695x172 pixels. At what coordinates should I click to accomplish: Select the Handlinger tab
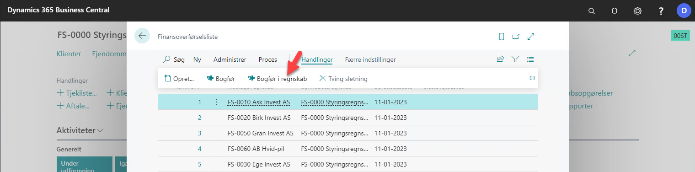(x=317, y=59)
